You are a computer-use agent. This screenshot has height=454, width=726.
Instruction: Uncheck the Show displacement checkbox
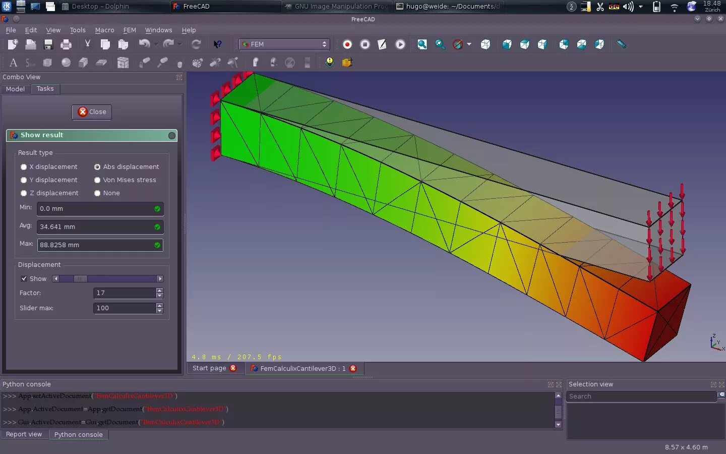coord(24,279)
